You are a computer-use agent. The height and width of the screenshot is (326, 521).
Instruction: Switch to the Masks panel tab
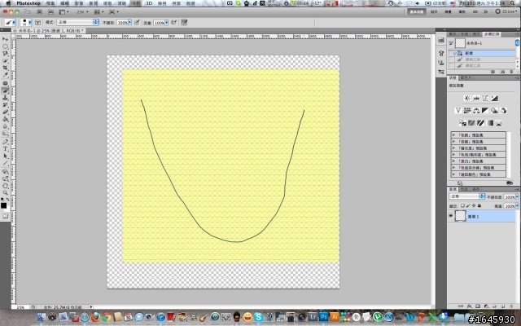tap(466, 78)
